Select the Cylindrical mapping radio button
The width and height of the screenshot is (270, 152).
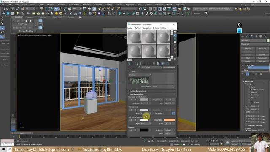click(x=249, y=90)
